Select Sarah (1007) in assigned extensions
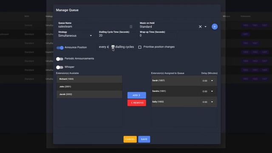This screenshot has width=272, height=153. pos(184,80)
